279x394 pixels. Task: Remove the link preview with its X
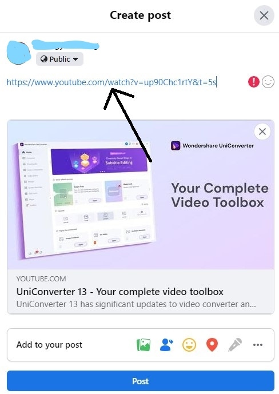(262, 132)
